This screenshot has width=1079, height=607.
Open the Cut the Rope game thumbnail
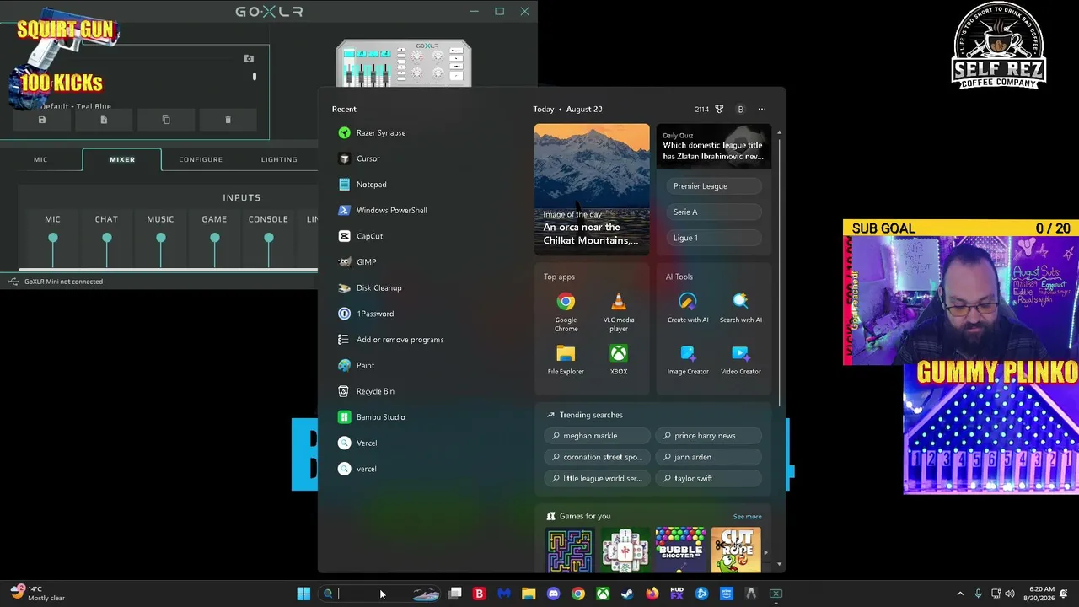coord(736,550)
